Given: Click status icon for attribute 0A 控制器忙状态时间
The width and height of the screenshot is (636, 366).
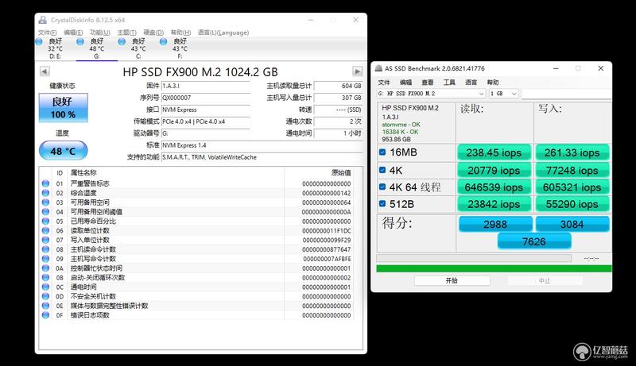Looking at the screenshot, I should [x=45, y=268].
